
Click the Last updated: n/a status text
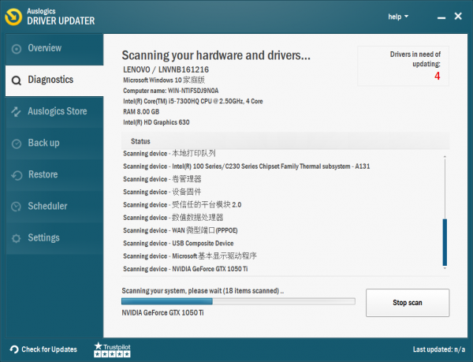pos(439,349)
